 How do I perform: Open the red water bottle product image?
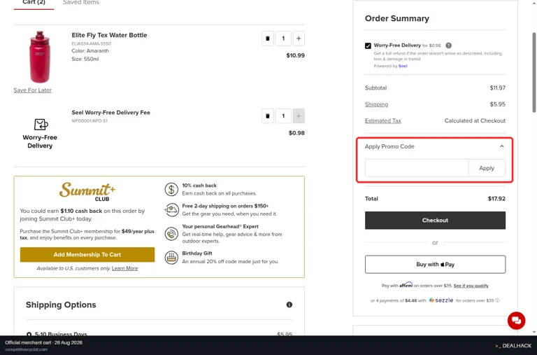pos(40,57)
